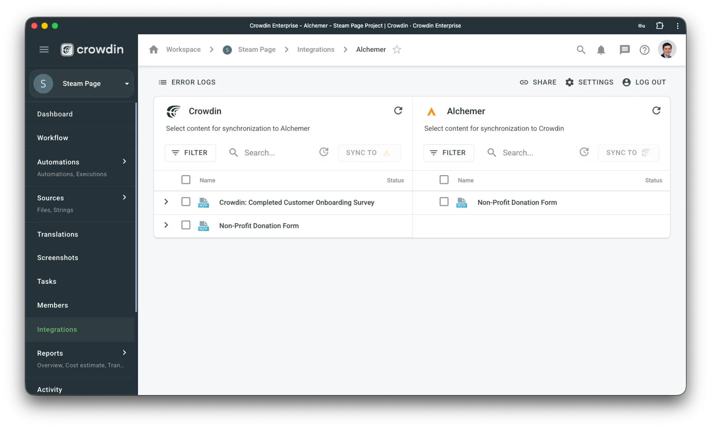This screenshot has width=711, height=428.
Task: Open search with the magnifier icon in header
Action: (581, 50)
